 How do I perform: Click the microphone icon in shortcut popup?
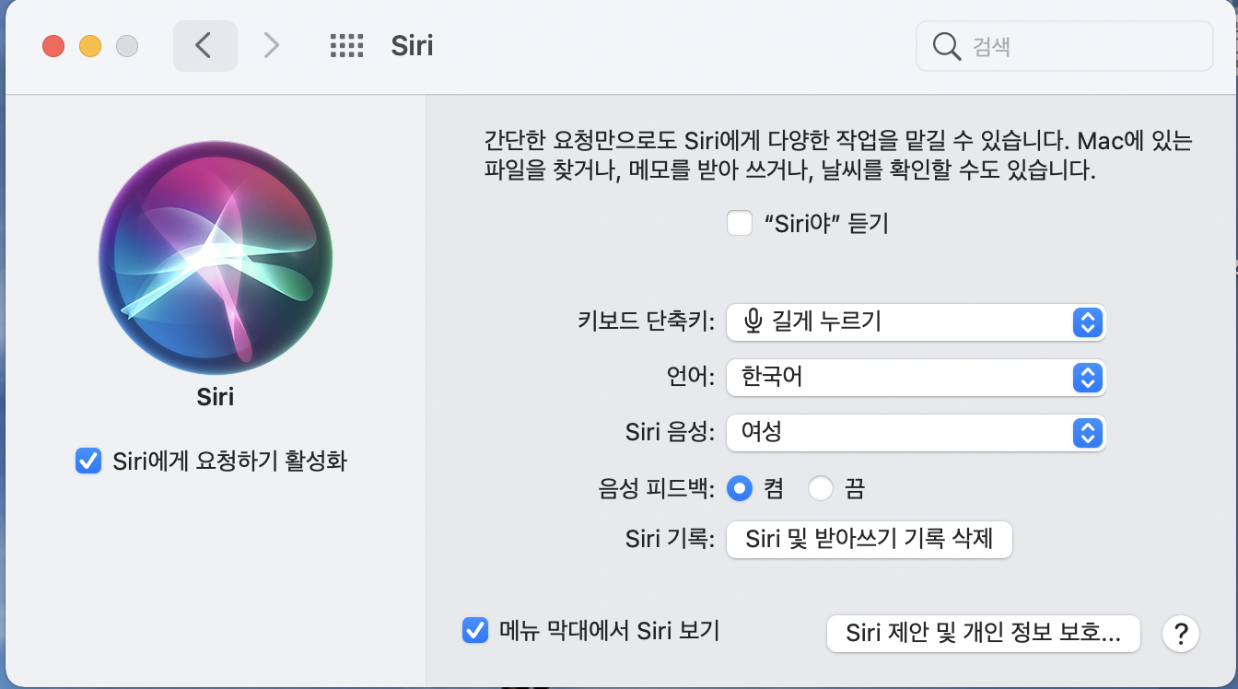(x=753, y=321)
